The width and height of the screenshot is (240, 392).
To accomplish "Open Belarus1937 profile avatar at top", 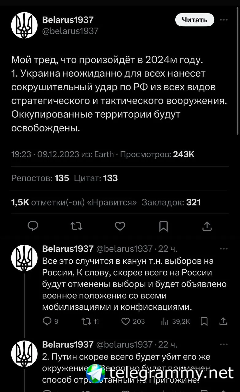I will (x=24, y=25).
